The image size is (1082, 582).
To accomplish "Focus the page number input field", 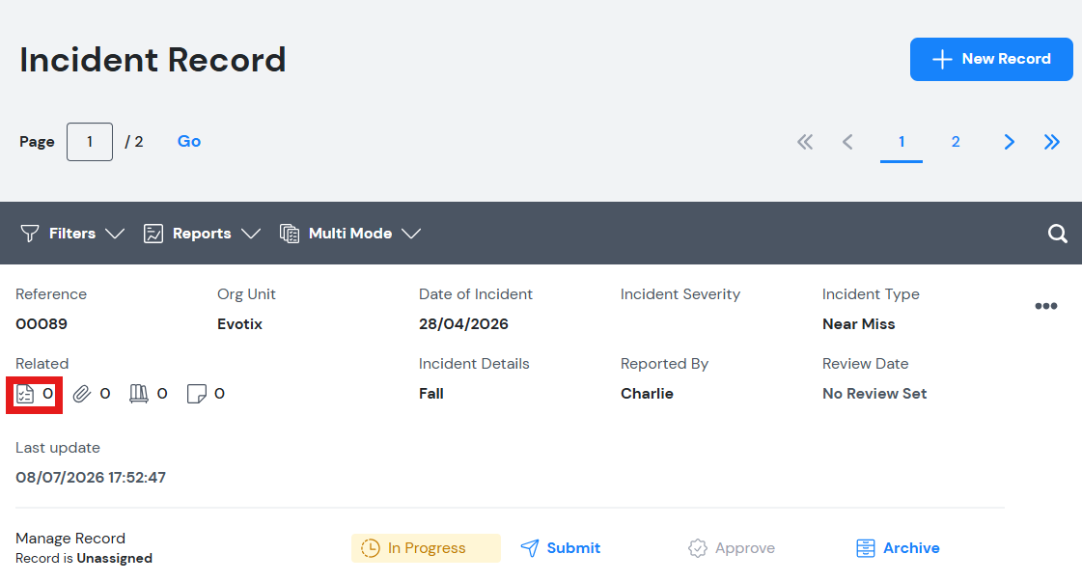I will 90,142.
